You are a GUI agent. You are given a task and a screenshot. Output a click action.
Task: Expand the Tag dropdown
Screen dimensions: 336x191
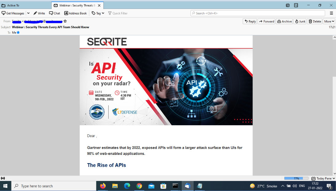[98, 13]
